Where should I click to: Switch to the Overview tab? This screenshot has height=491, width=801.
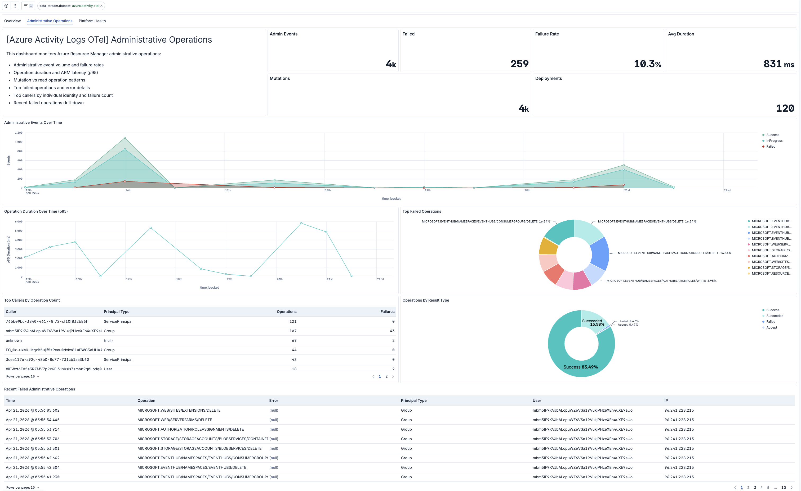pos(12,21)
